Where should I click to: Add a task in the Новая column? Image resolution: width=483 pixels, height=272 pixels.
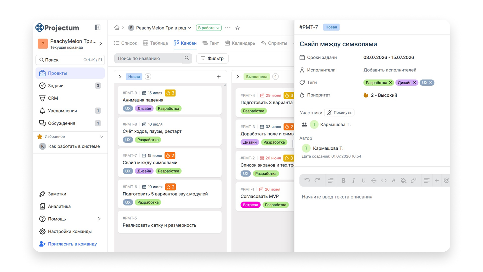tap(219, 77)
